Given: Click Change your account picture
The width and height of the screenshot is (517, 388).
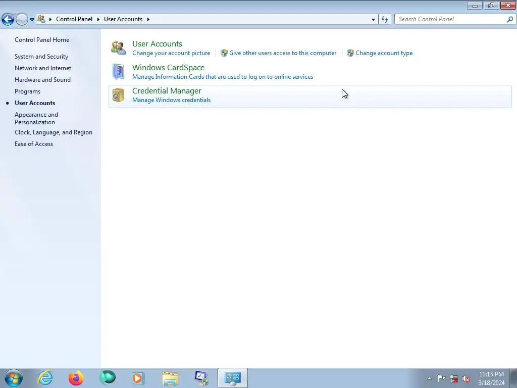Looking at the screenshot, I should (171, 53).
